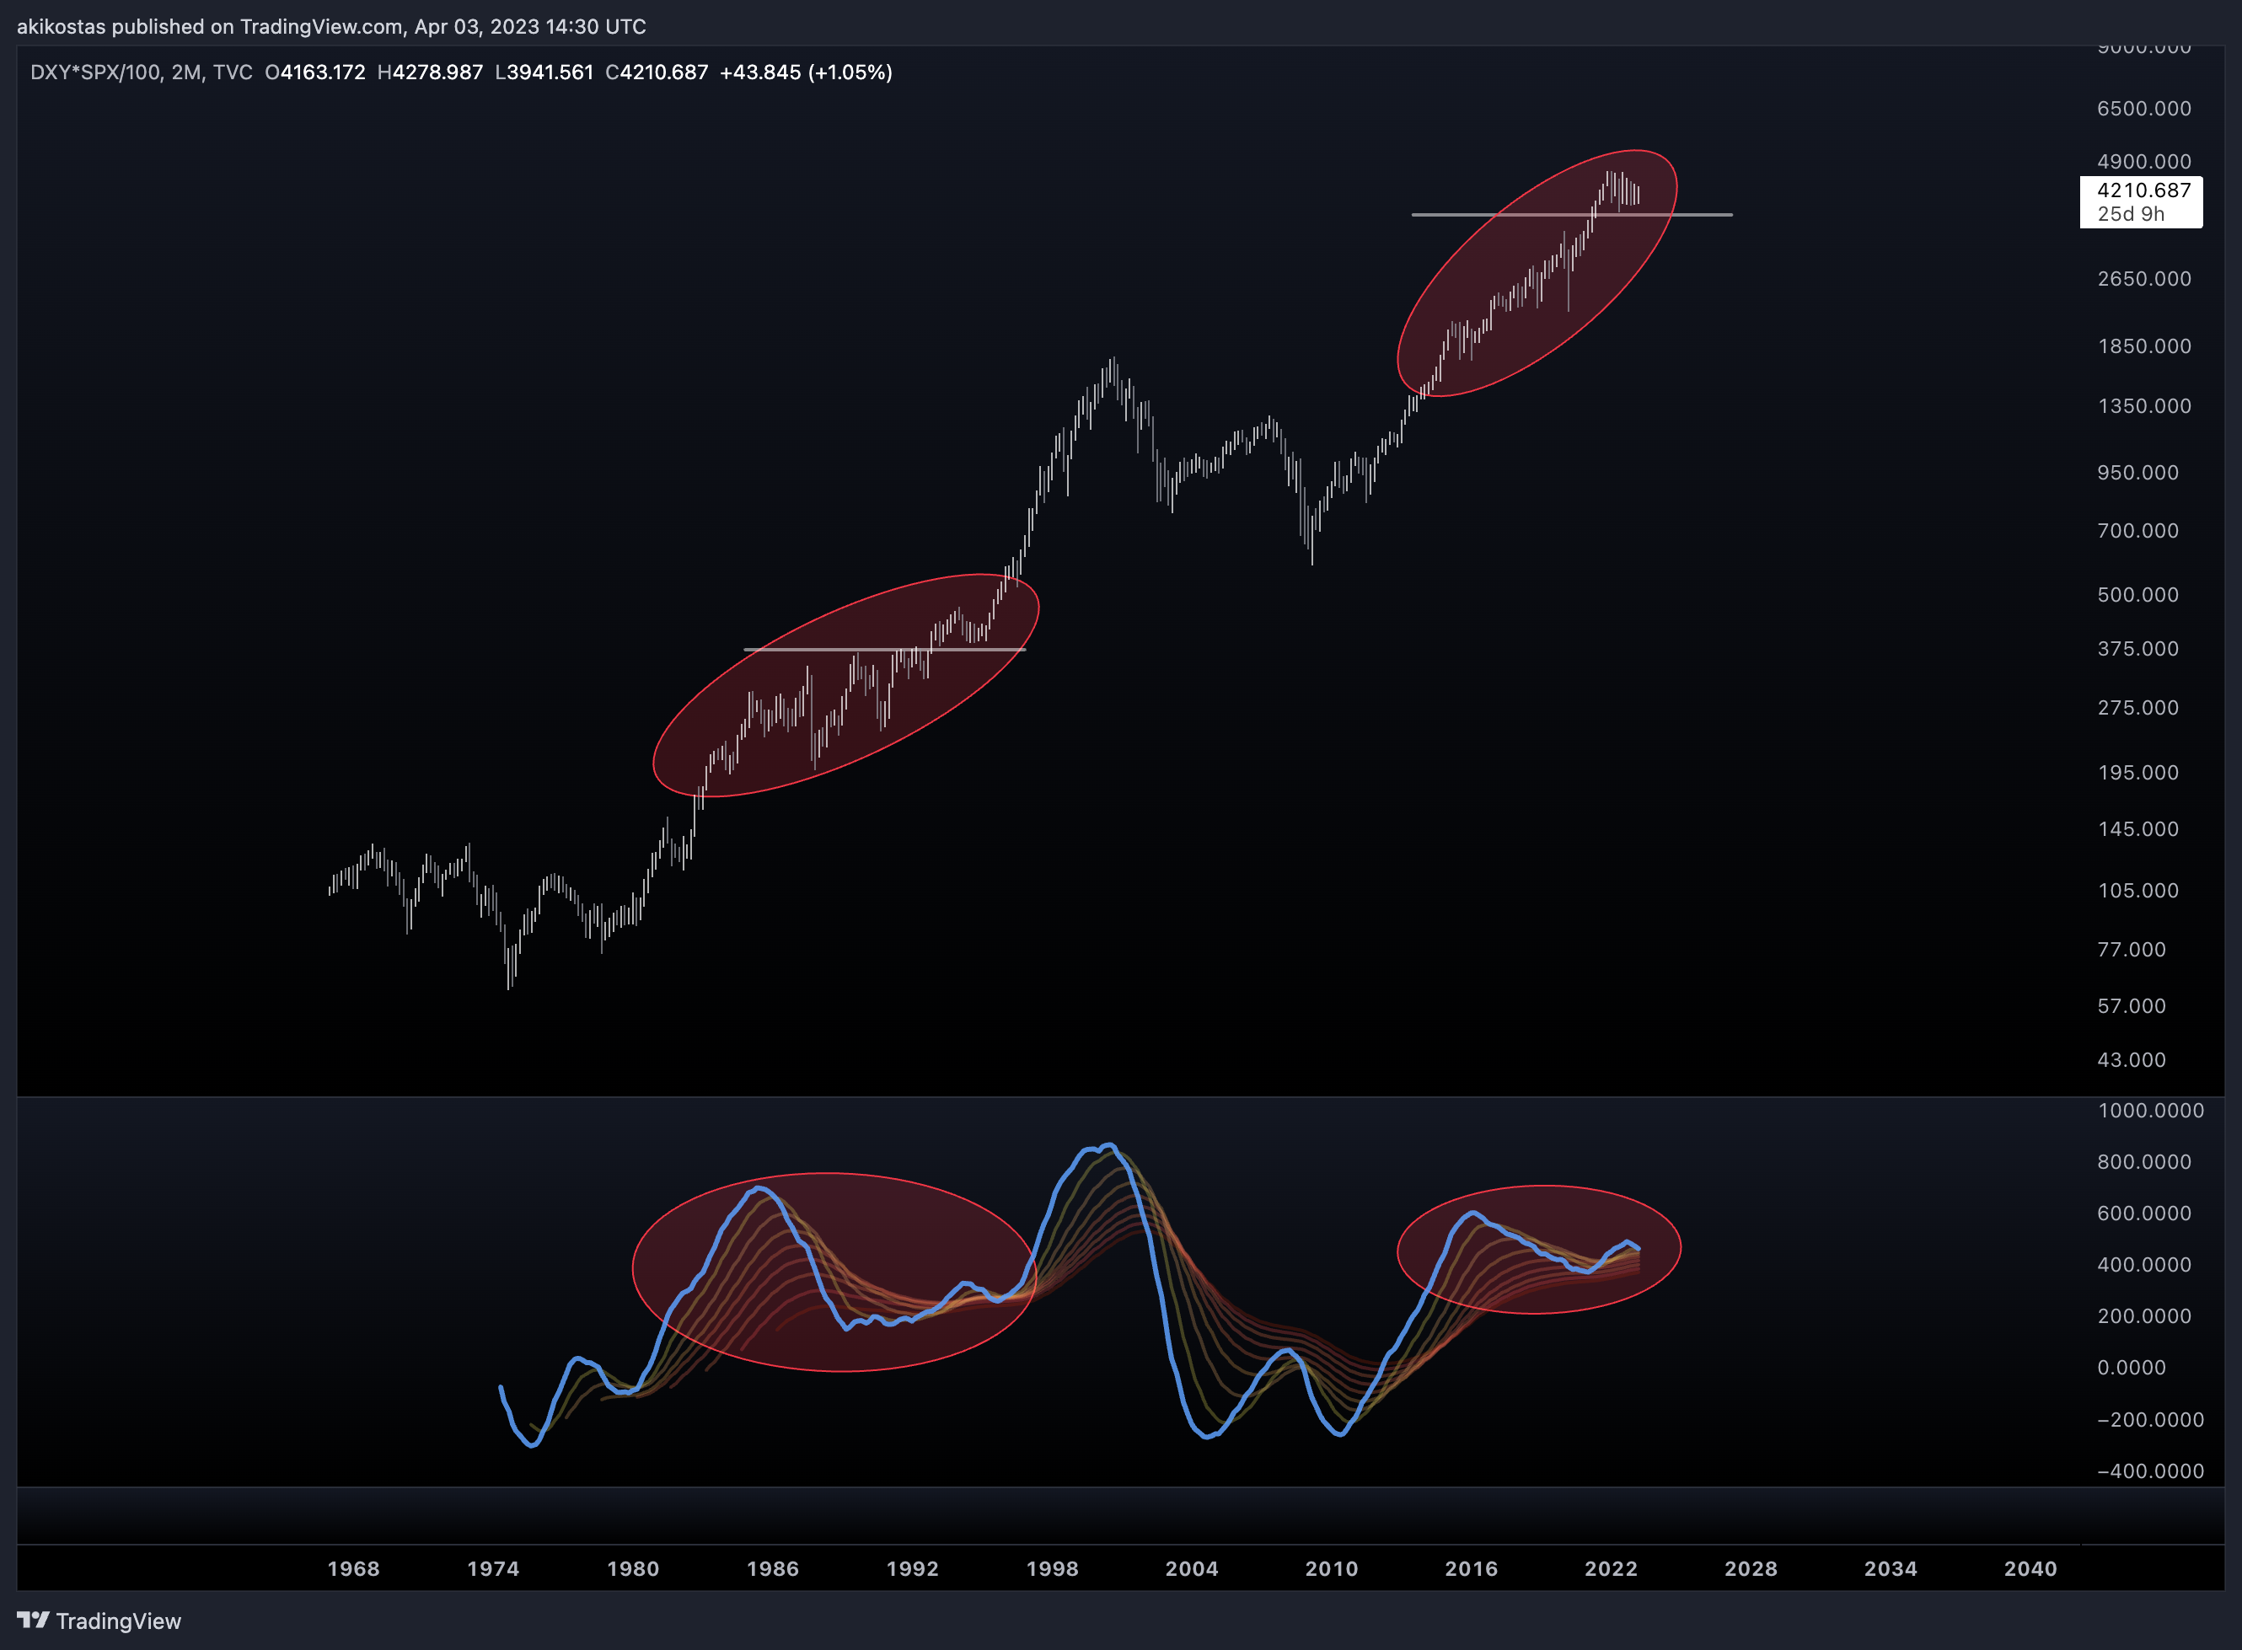Click the 6500.000 price scale label
The width and height of the screenshot is (2242, 1650).
pos(2144,108)
